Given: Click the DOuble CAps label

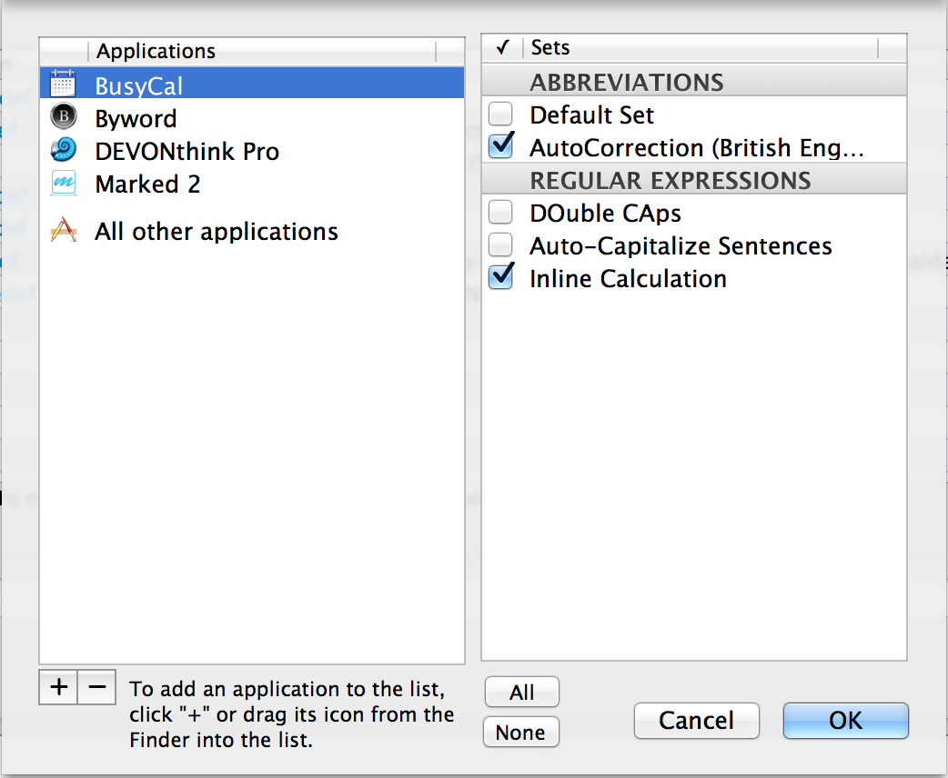Looking at the screenshot, I should pos(605,214).
